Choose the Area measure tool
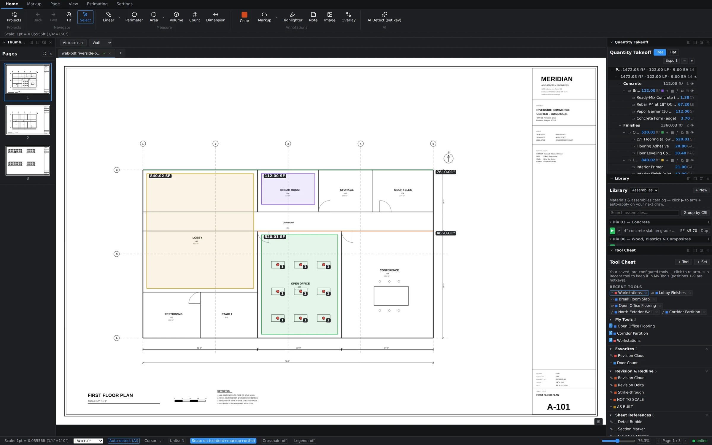Viewport: 712px width, 445px height. [x=154, y=17]
